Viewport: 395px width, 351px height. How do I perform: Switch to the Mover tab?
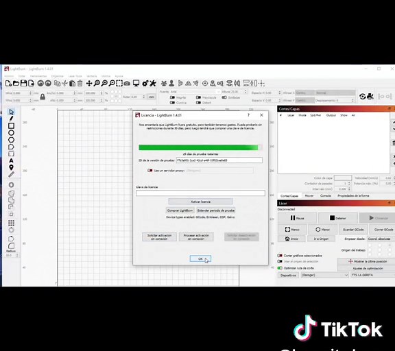[309, 195]
